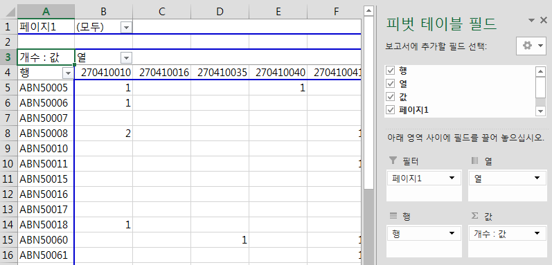
Task: Click cell containing 페이지1
Action: tap(46, 27)
